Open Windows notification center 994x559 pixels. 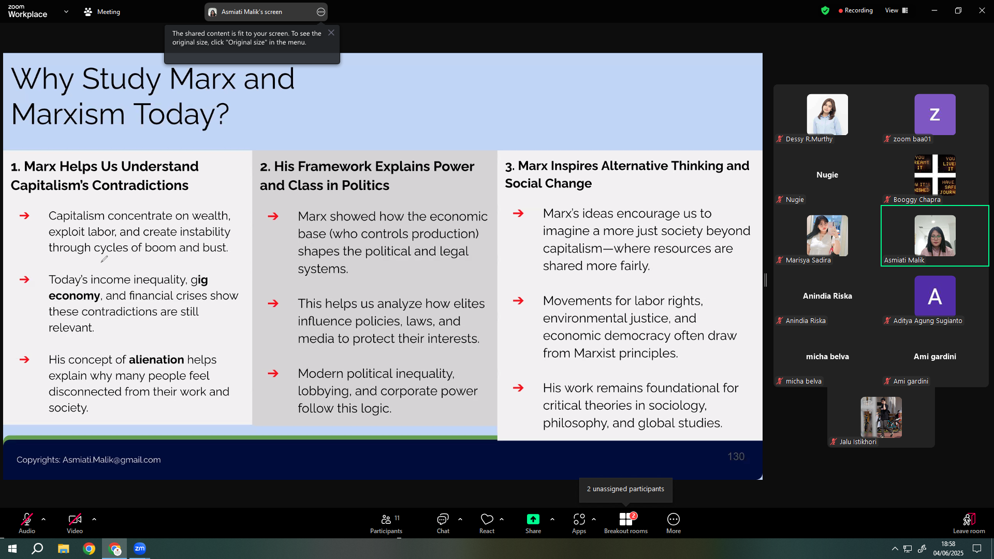click(977, 549)
